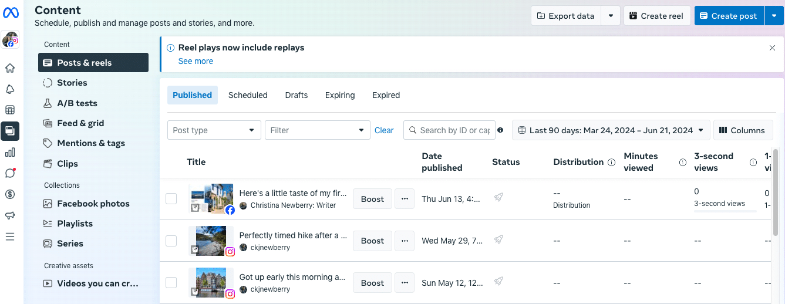The image size is (785, 304).
Task: Open Monetization dollar sign icon
Action: pyautogui.click(x=9, y=194)
